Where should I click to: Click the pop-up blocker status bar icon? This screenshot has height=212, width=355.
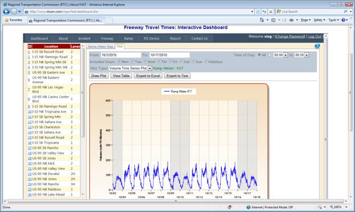[x=230, y=207]
